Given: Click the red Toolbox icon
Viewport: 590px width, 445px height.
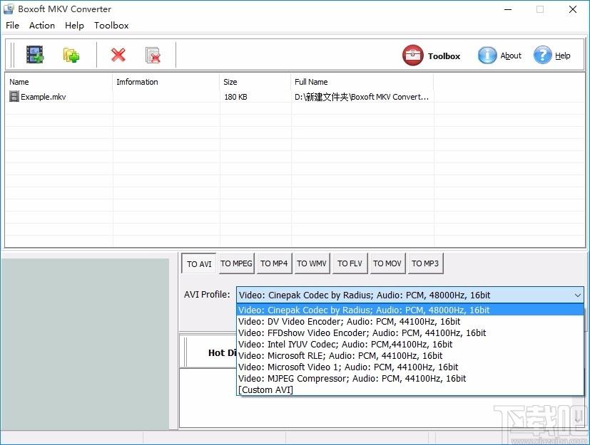Looking at the screenshot, I should pyautogui.click(x=412, y=56).
